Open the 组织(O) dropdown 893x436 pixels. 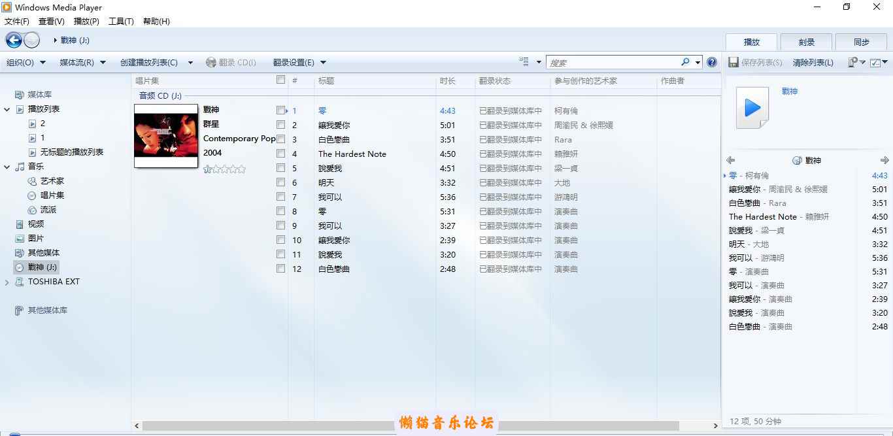coord(26,63)
